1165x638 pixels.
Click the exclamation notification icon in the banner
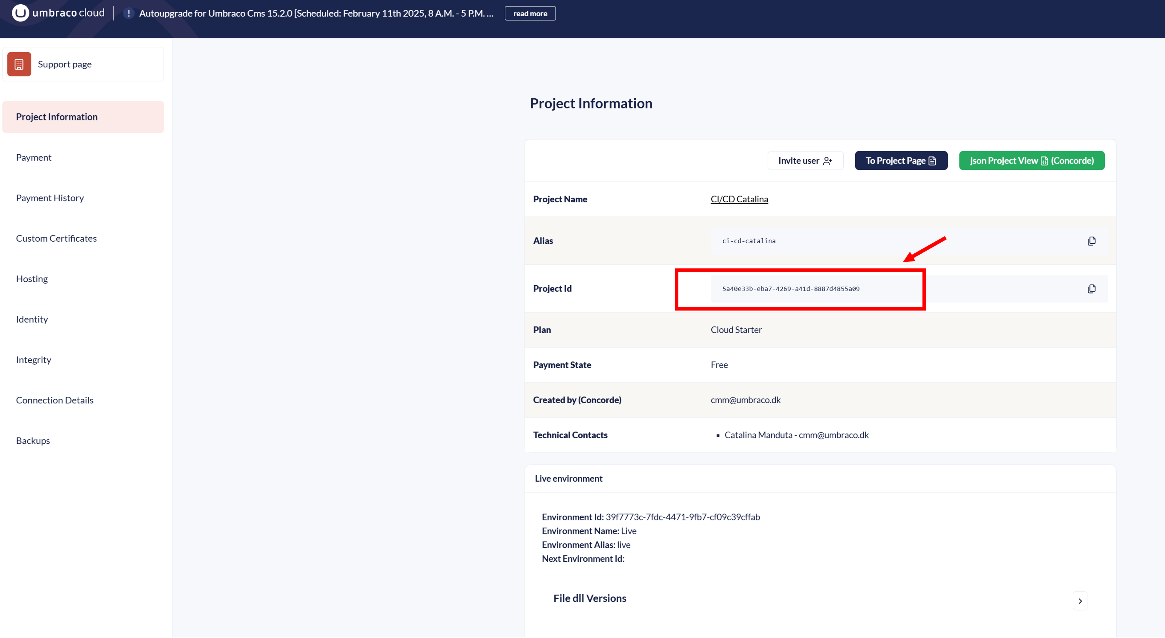[129, 14]
